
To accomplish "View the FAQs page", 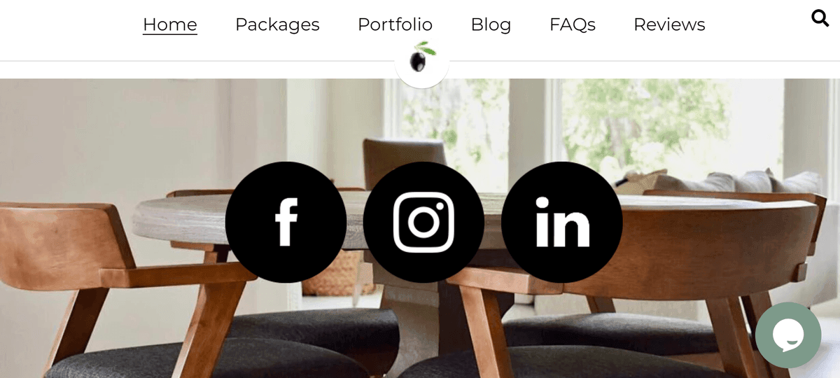I will click(x=573, y=24).
